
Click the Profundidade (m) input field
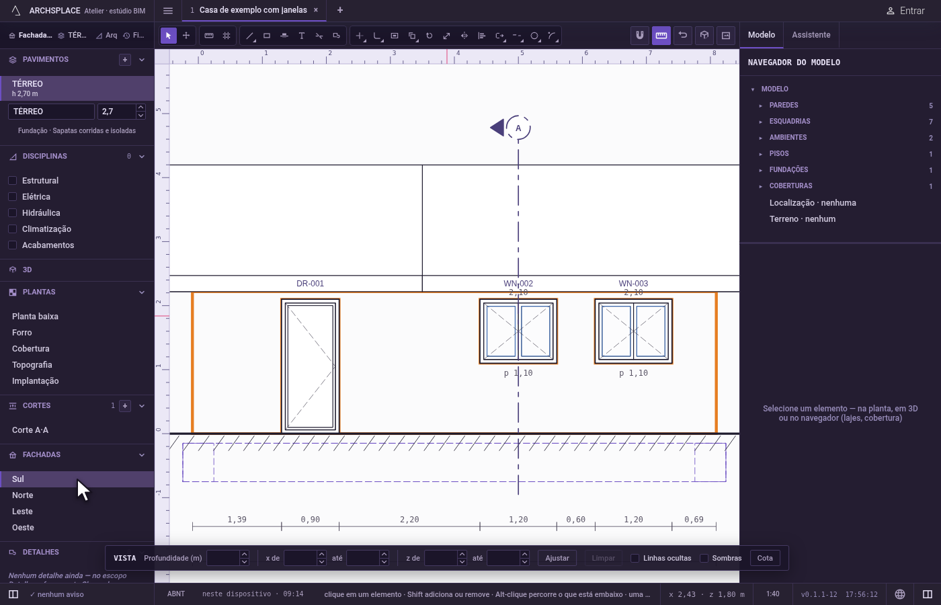(222, 558)
